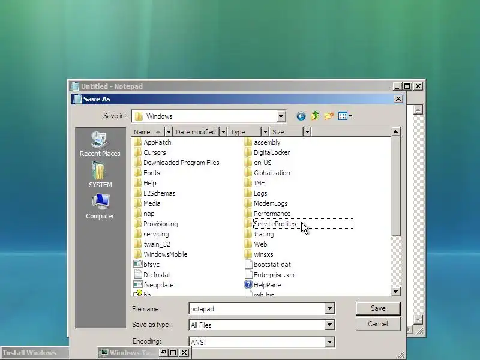This screenshot has height=360, width=480.
Task: Select the Globalization folder
Action: [267, 173]
